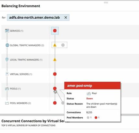Click the Pool role icon in tooltip
This screenshot has width=139, height=133.
89,93
